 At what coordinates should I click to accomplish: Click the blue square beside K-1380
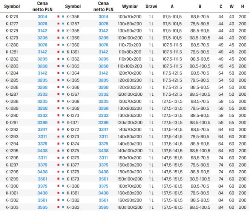[x=63, y=186]
